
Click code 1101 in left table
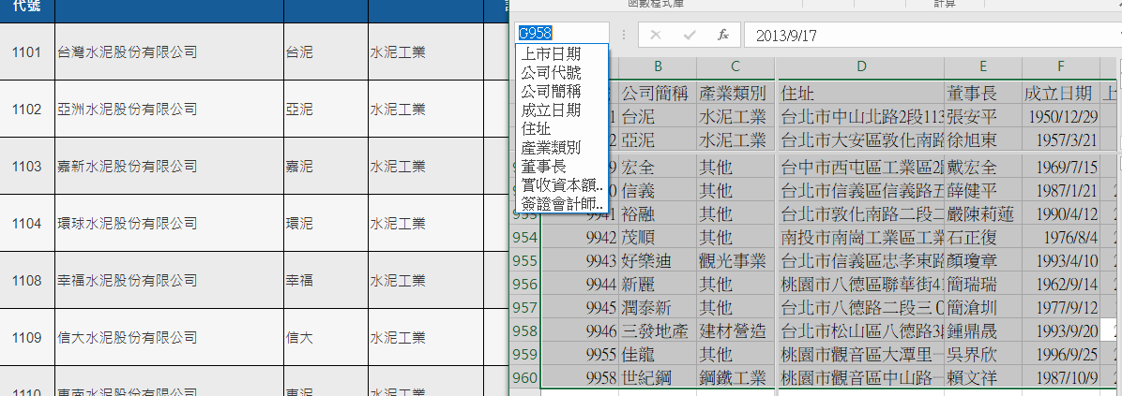pyautogui.click(x=27, y=52)
